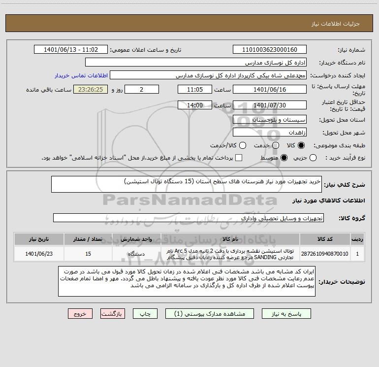Image resolution: width=379 pixels, height=367 pixels.
Task: Click the جزئیات اطلاعات نیاز header title
Action: click(x=335, y=24)
